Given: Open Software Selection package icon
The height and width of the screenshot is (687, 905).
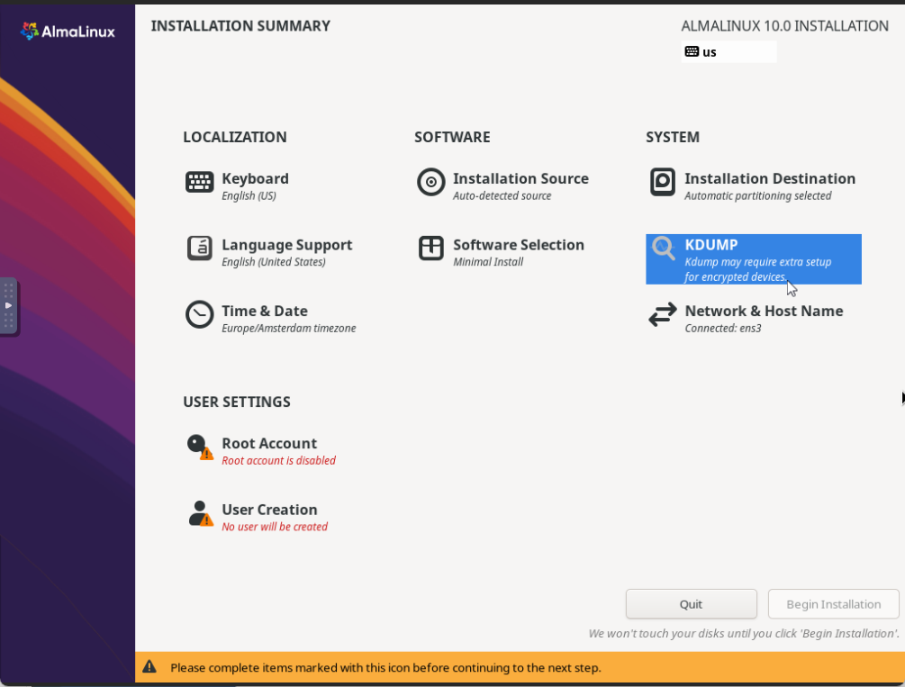Looking at the screenshot, I should (x=430, y=249).
